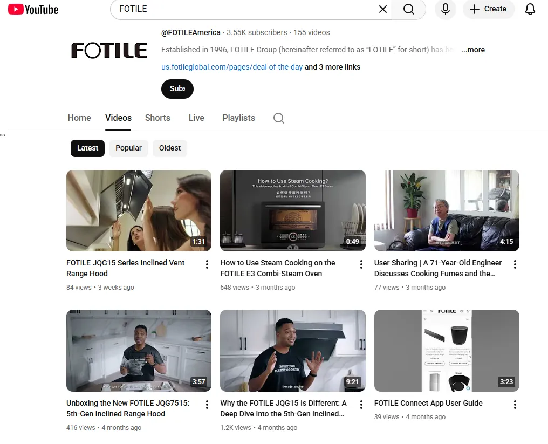Open 'and 3 more links'

click(x=332, y=67)
